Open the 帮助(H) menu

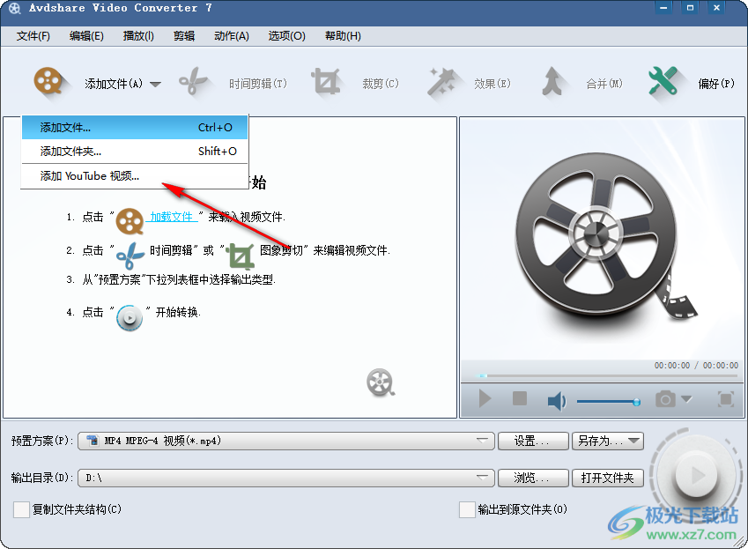[343, 36]
